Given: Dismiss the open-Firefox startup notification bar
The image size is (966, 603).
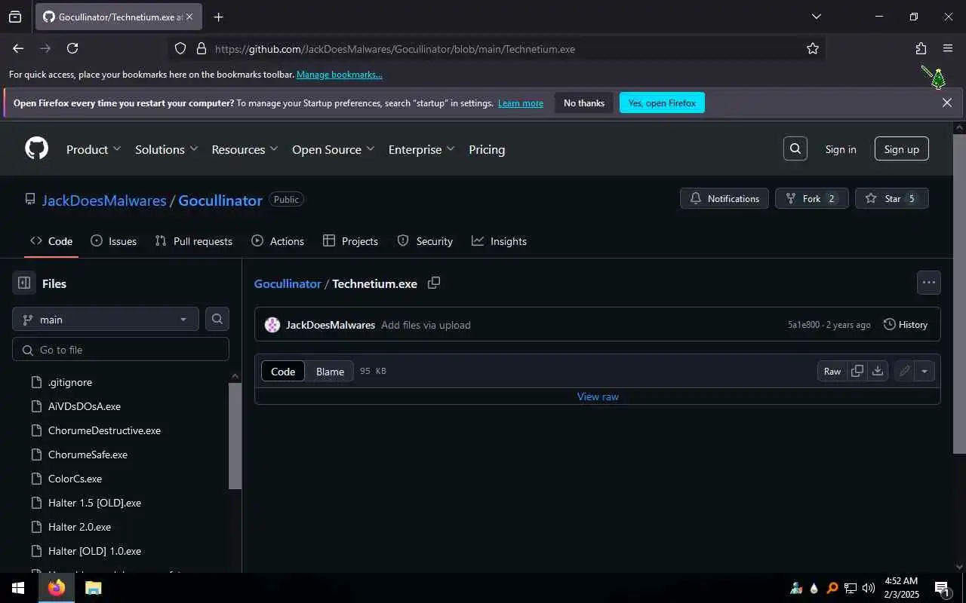Looking at the screenshot, I should (x=947, y=103).
